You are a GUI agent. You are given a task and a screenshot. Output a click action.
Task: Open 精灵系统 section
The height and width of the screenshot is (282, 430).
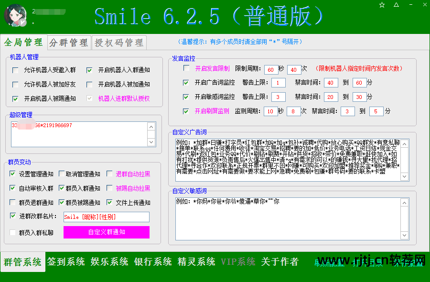click(196, 261)
